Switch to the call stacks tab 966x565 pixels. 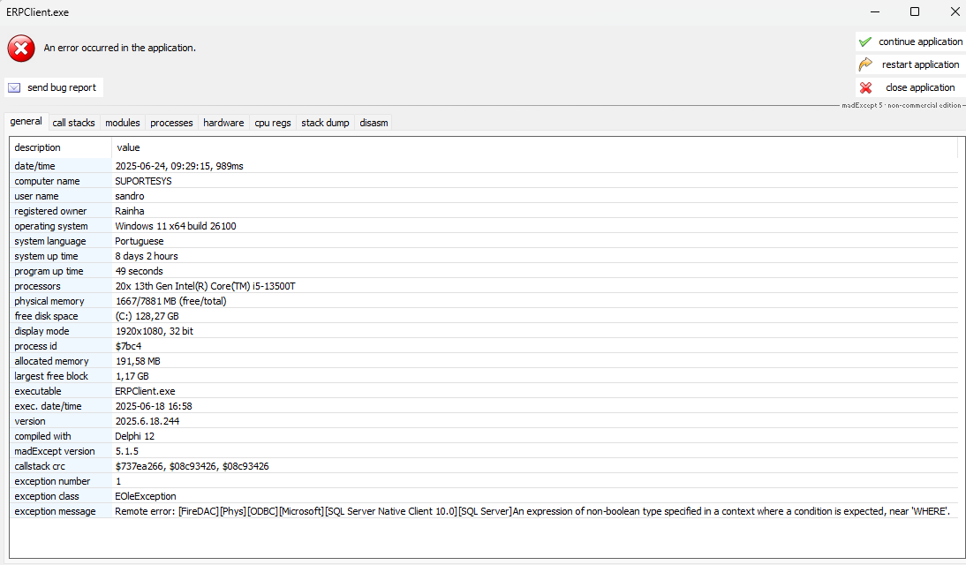click(73, 123)
